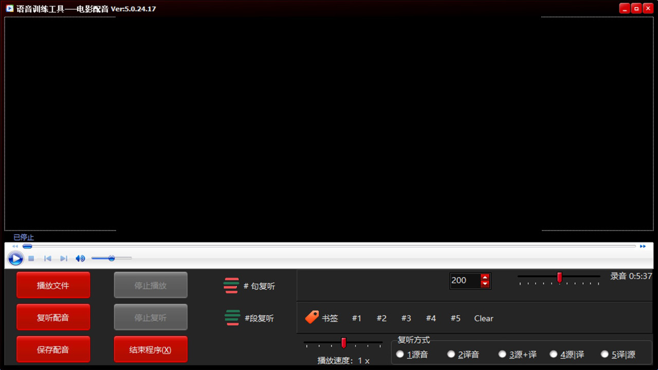Click the stop square in player bar
This screenshot has width=658, height=370.
click(31, 258)
